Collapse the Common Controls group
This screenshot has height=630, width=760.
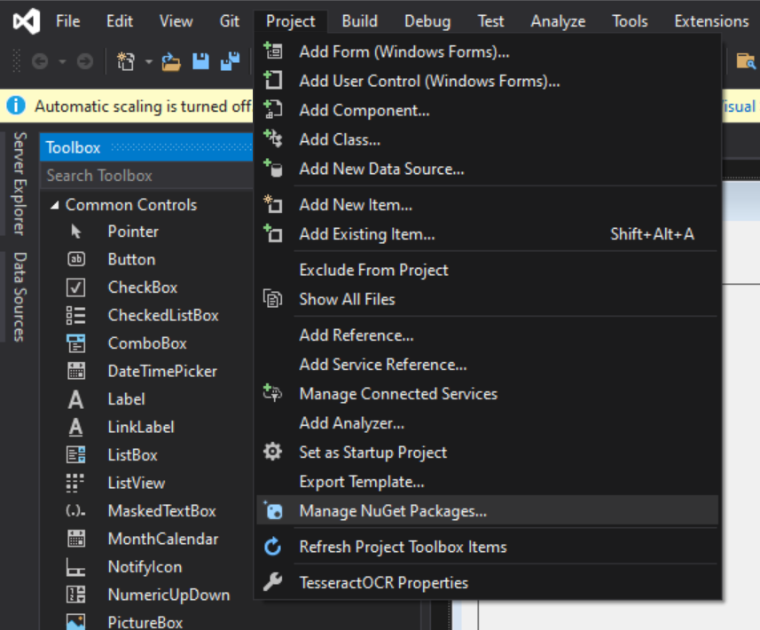click(55, 205)
